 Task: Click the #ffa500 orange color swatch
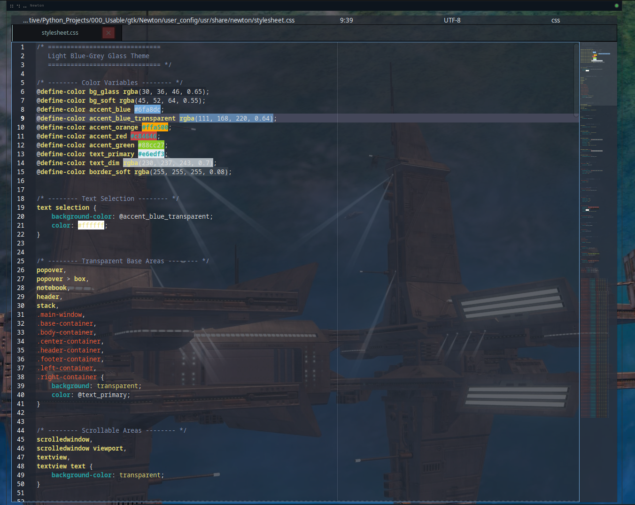(155, 127)
